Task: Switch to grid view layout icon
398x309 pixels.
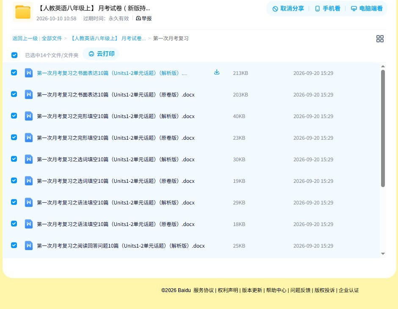Action: coord(380,39)
